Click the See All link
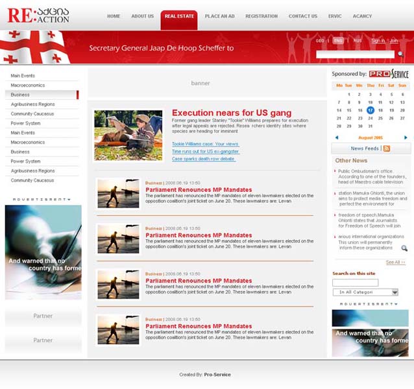 tap(395, 262)
